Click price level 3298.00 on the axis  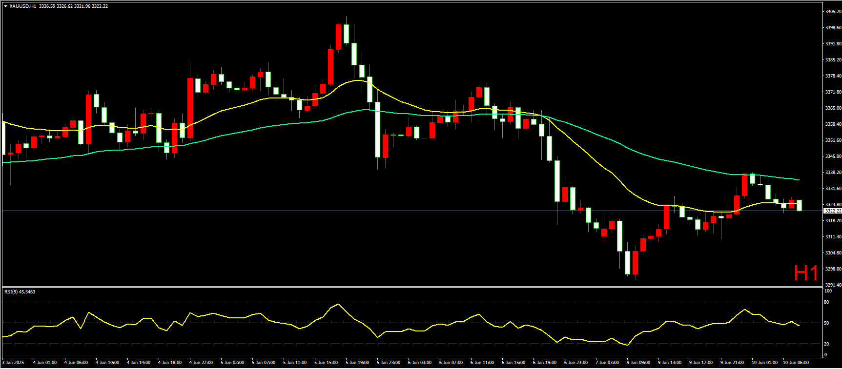[833, 269]
